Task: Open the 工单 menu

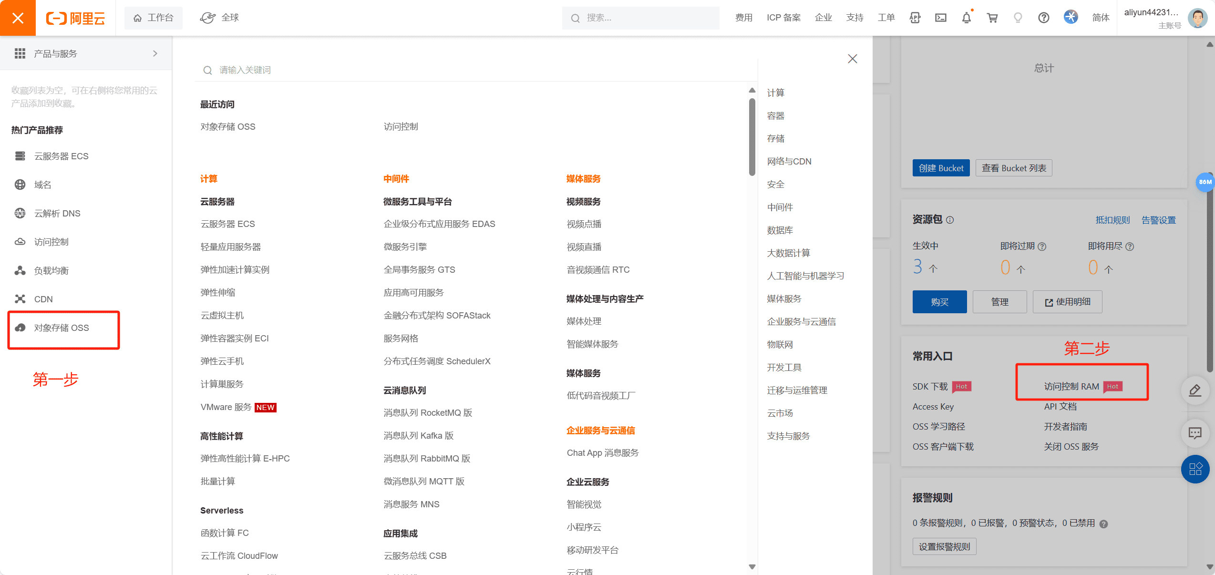Action: (x=886, y=18)
